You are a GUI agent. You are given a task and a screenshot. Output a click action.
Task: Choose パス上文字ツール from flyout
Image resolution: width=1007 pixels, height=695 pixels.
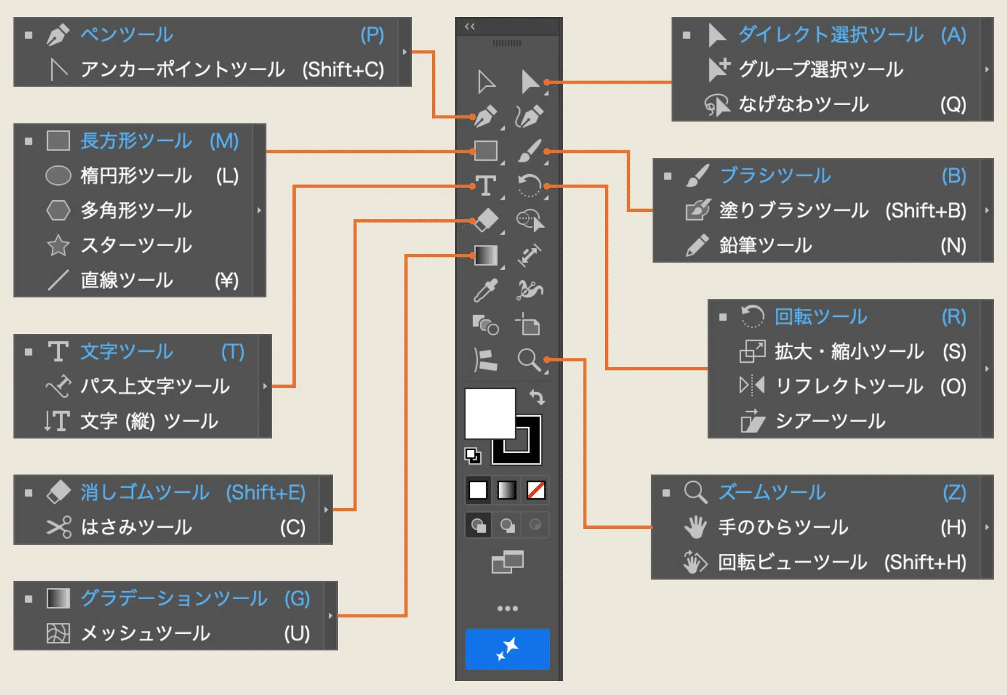137,386
